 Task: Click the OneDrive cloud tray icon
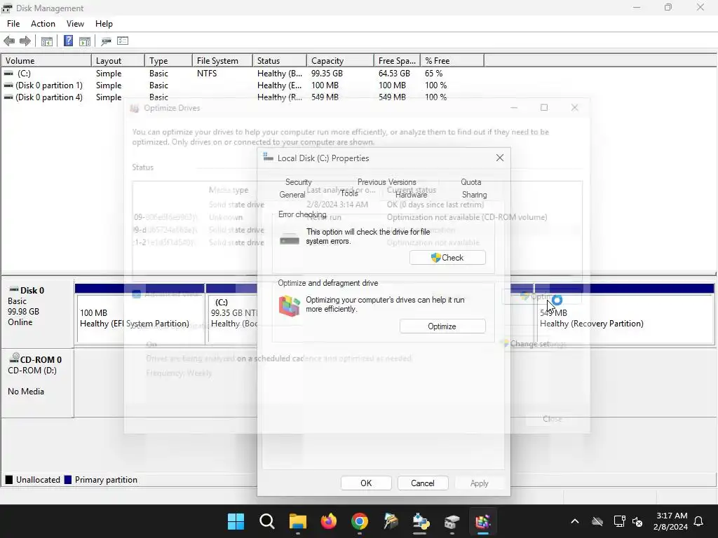tap(597, 521)
